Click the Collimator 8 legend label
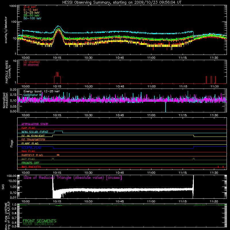 point(32,95)
